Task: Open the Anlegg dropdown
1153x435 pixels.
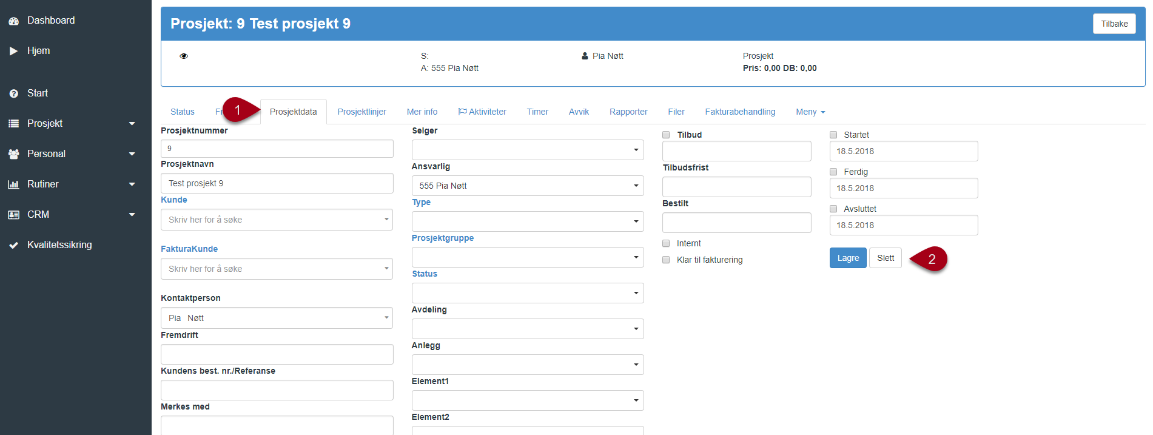Action: tap(528, 365)
